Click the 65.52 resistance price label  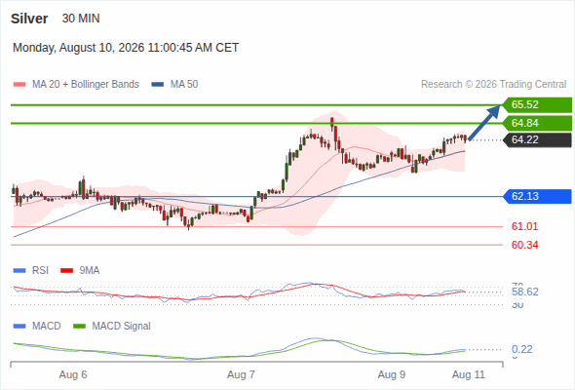pos(537,105)
